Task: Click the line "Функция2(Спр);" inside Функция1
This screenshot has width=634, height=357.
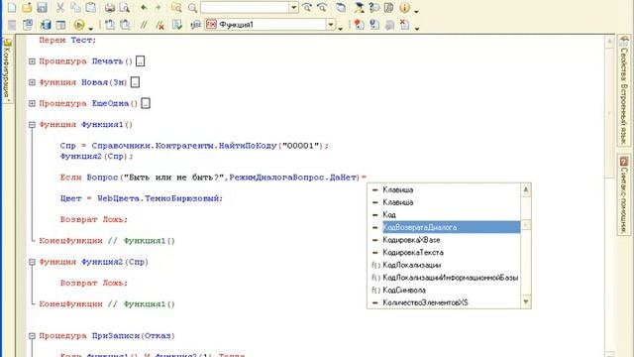Action: point(96,157)
